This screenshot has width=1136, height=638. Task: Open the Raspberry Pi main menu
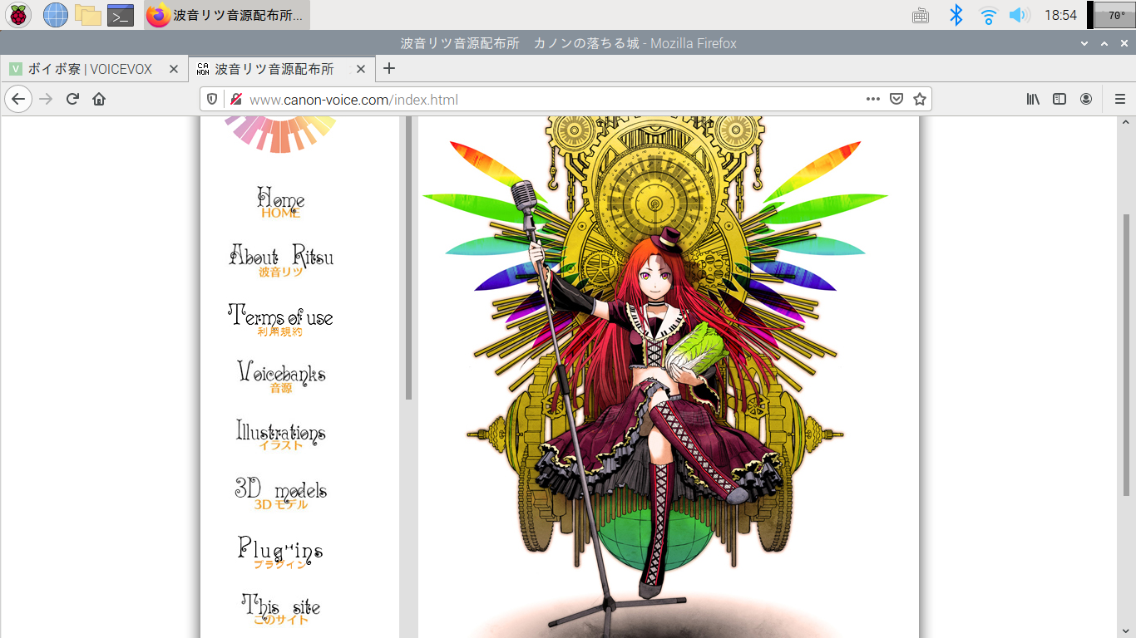click(18, 14)
